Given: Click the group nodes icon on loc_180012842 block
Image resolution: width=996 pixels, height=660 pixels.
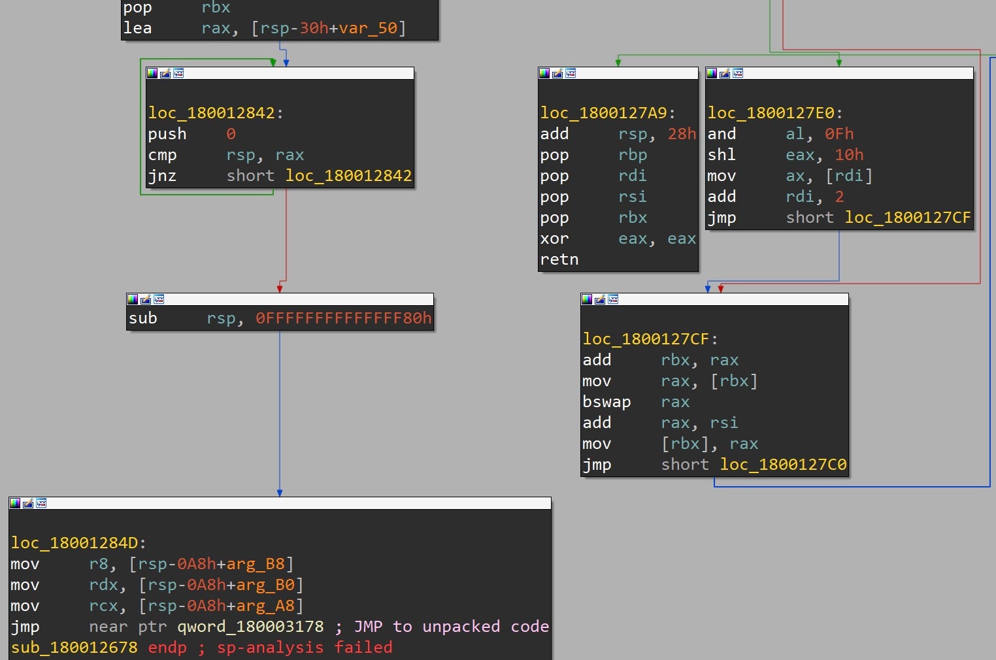Looking at the screenshot, I should click(x=178, y=73).
